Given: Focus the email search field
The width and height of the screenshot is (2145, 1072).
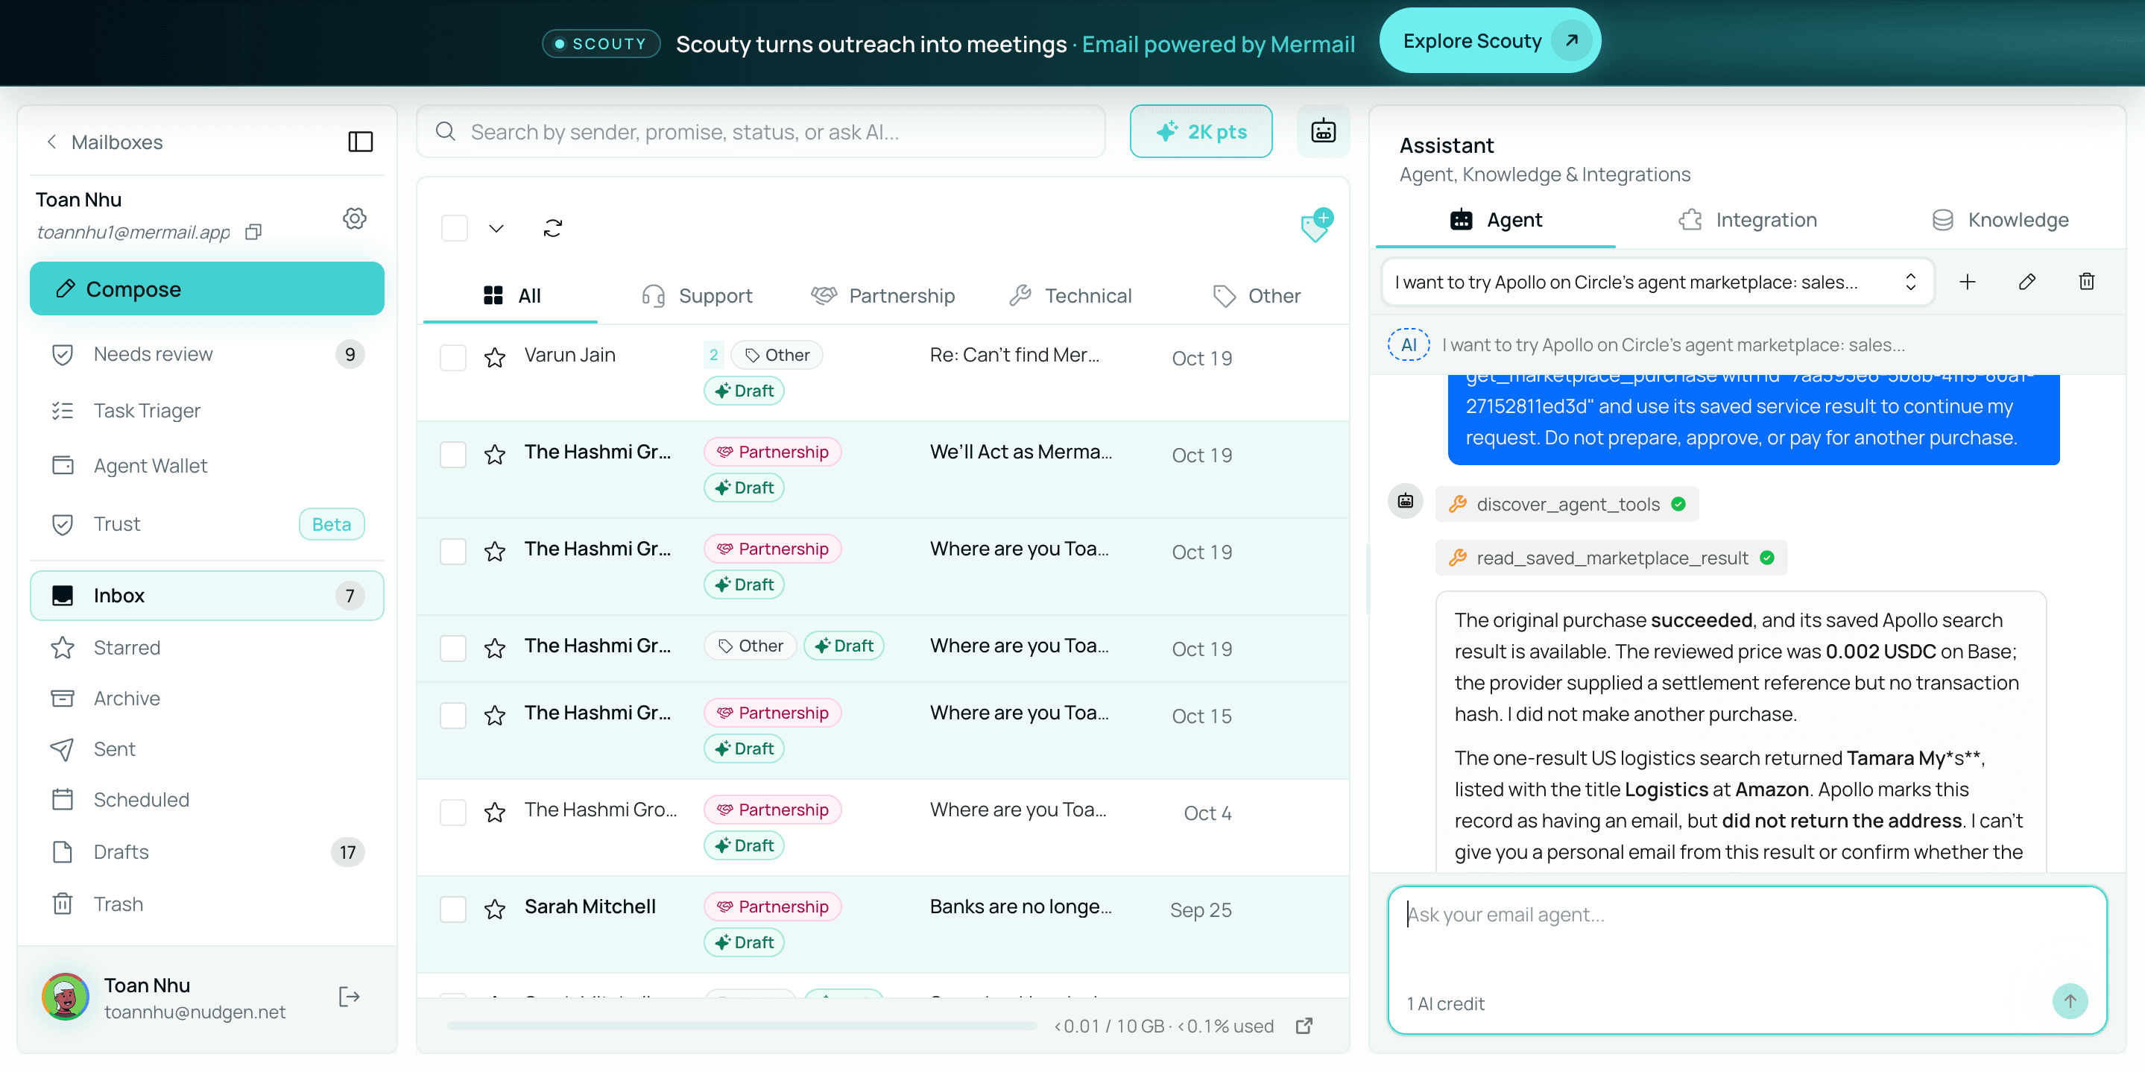Looking at the screenshot, I should point(761,132).
